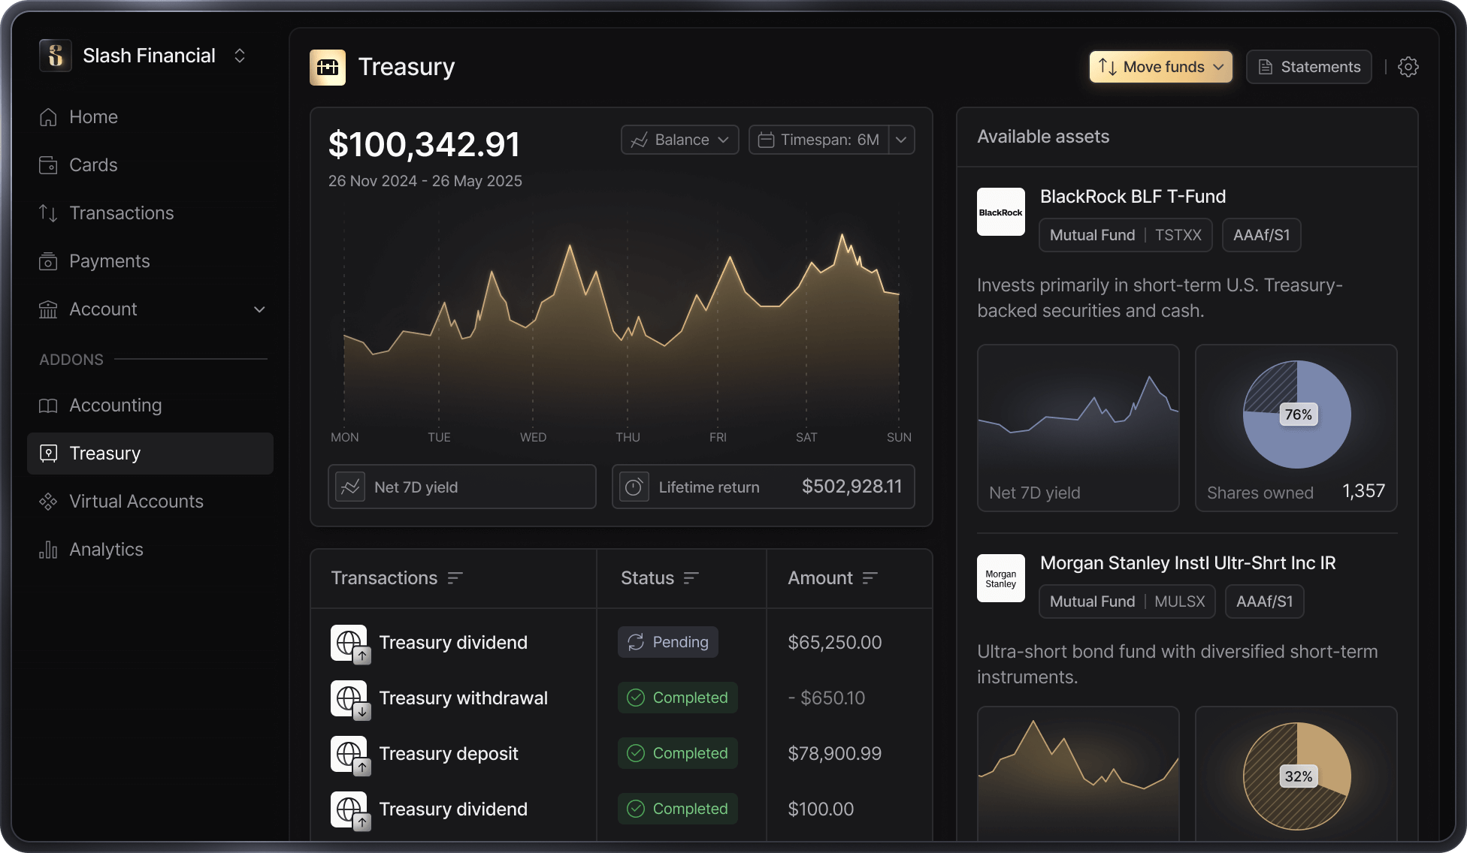Click the Morgan Stanley fund logo
The width and height of the screenshot is (1467, 853).
click(x=1000, y=578)
